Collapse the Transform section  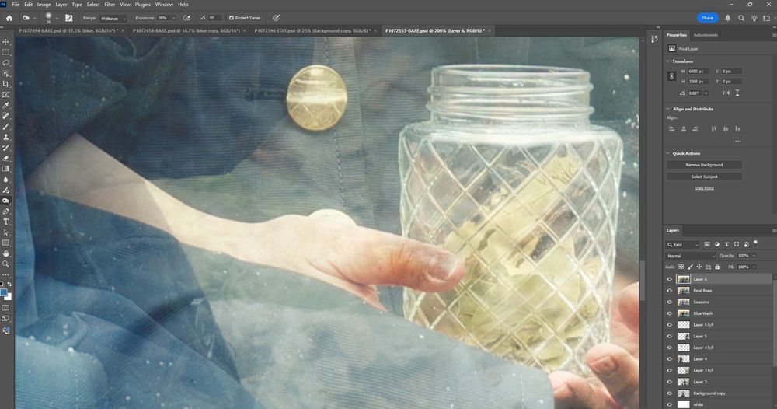667,61
